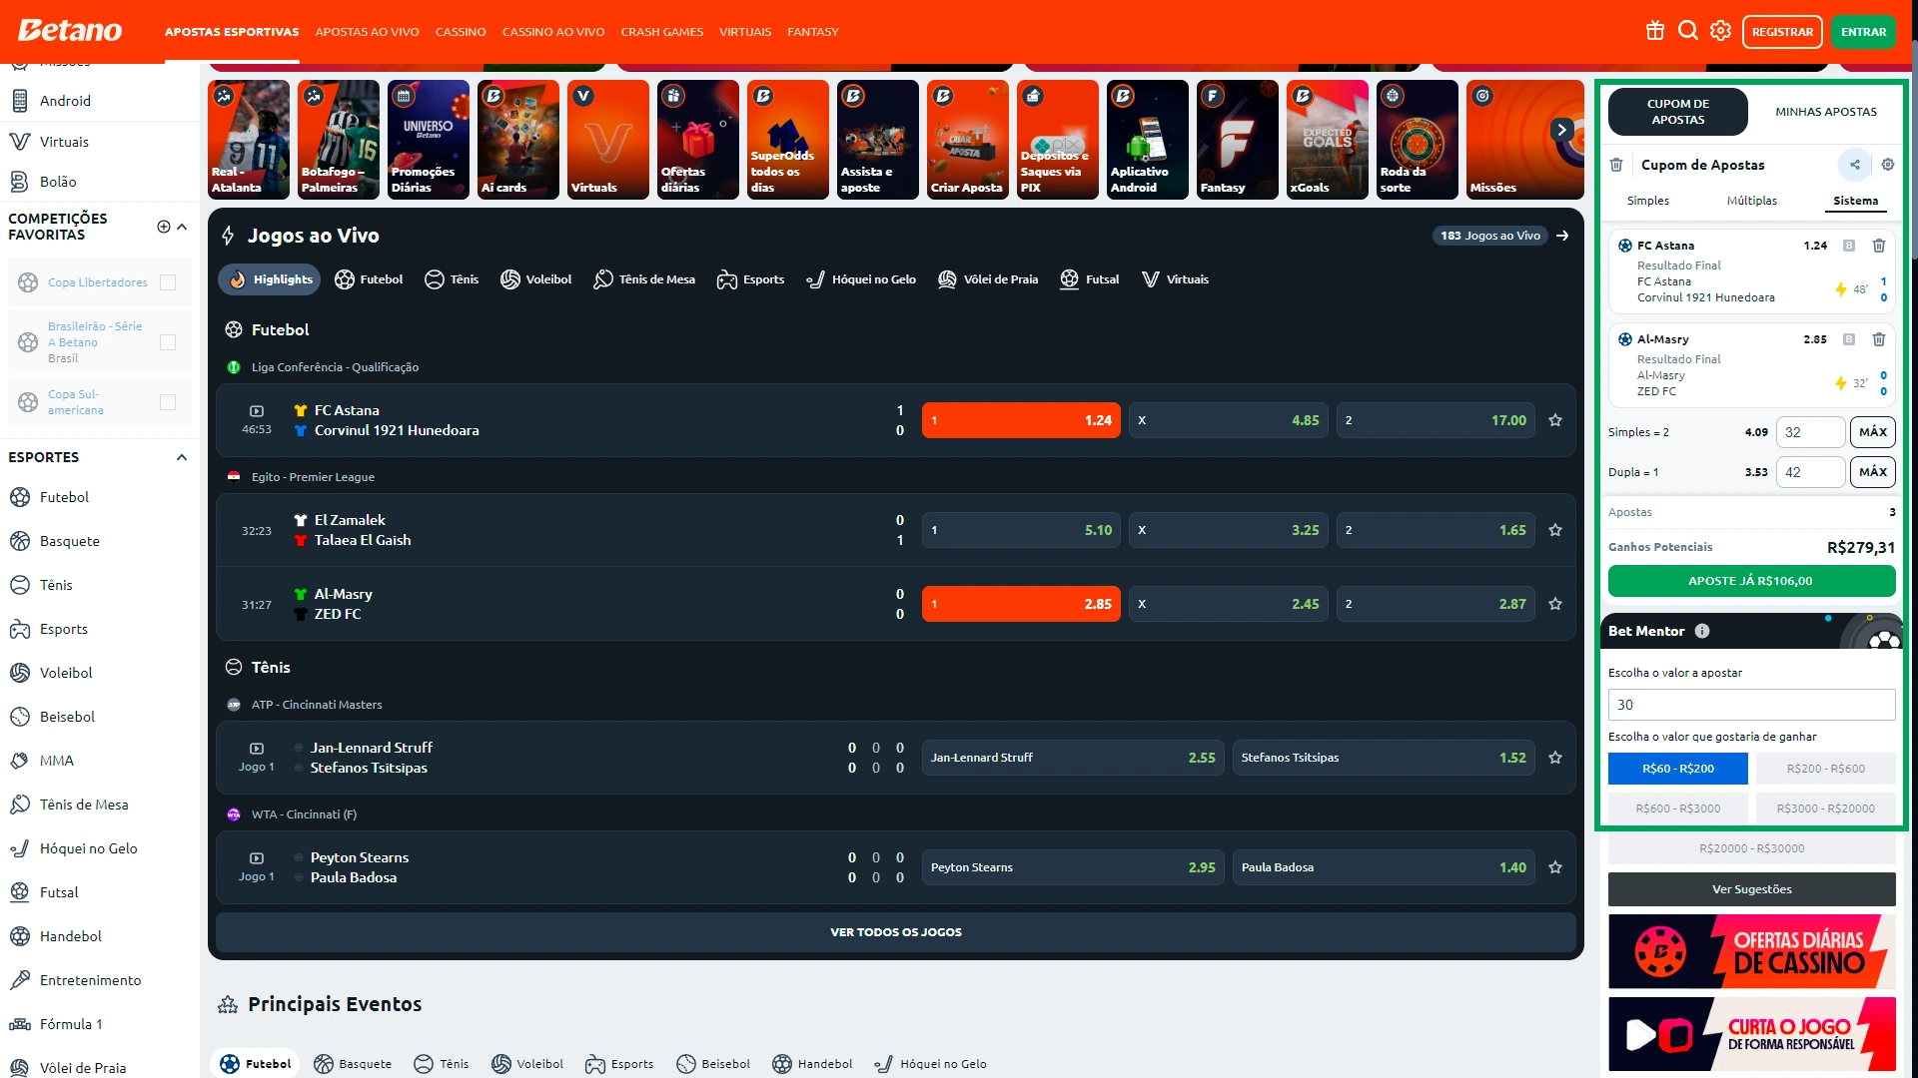Check the Copa Libertadores favorite box
The height and width of the screenshot is (1078, 1918).
click(x=168, y=282)
